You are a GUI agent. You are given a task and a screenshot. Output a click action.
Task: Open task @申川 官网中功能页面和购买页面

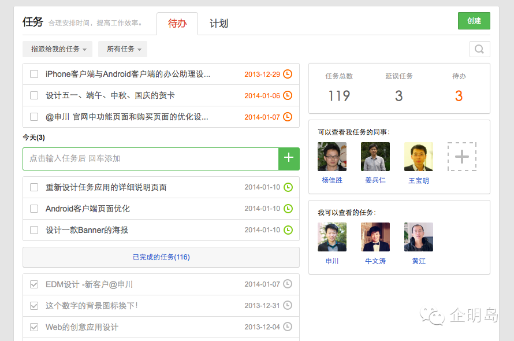pos(127,117)
